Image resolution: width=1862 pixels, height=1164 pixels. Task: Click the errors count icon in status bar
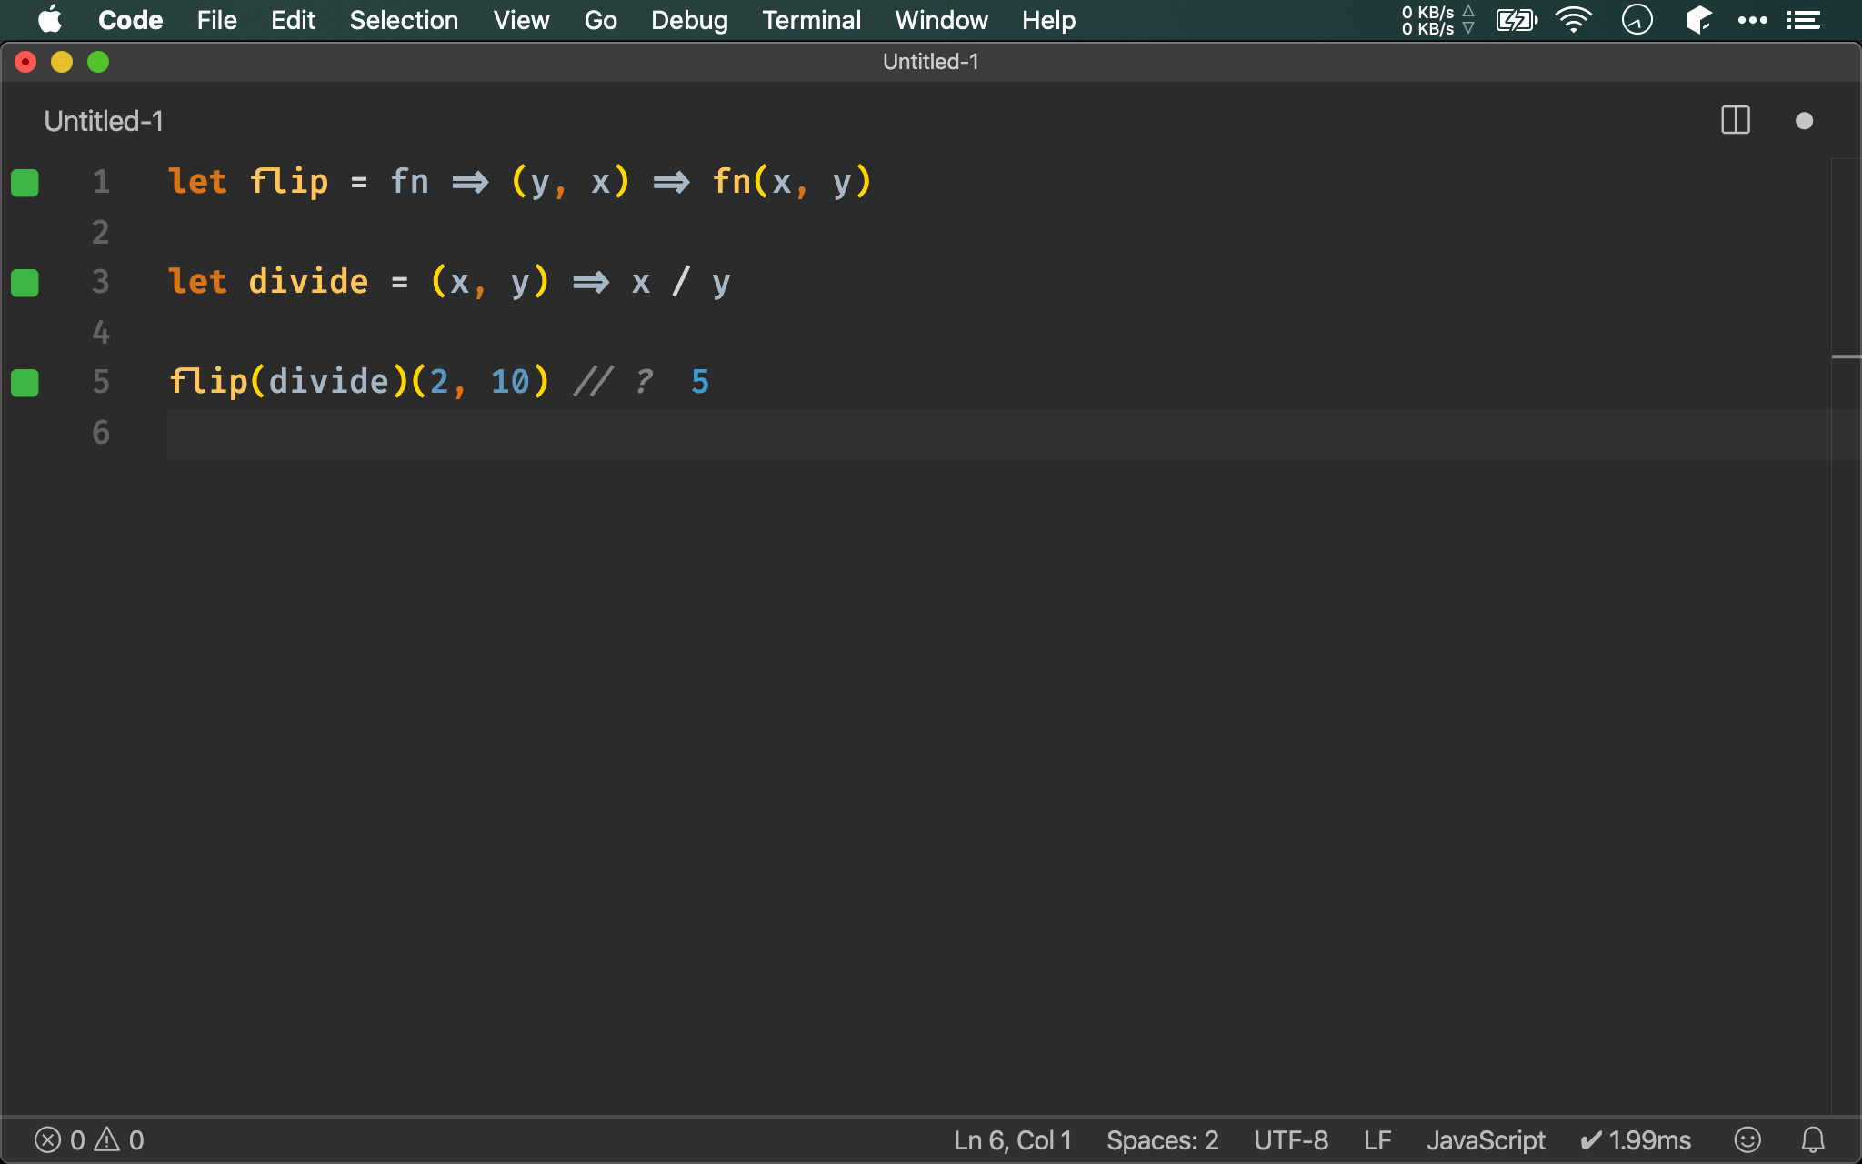(x=60, y=1140)
